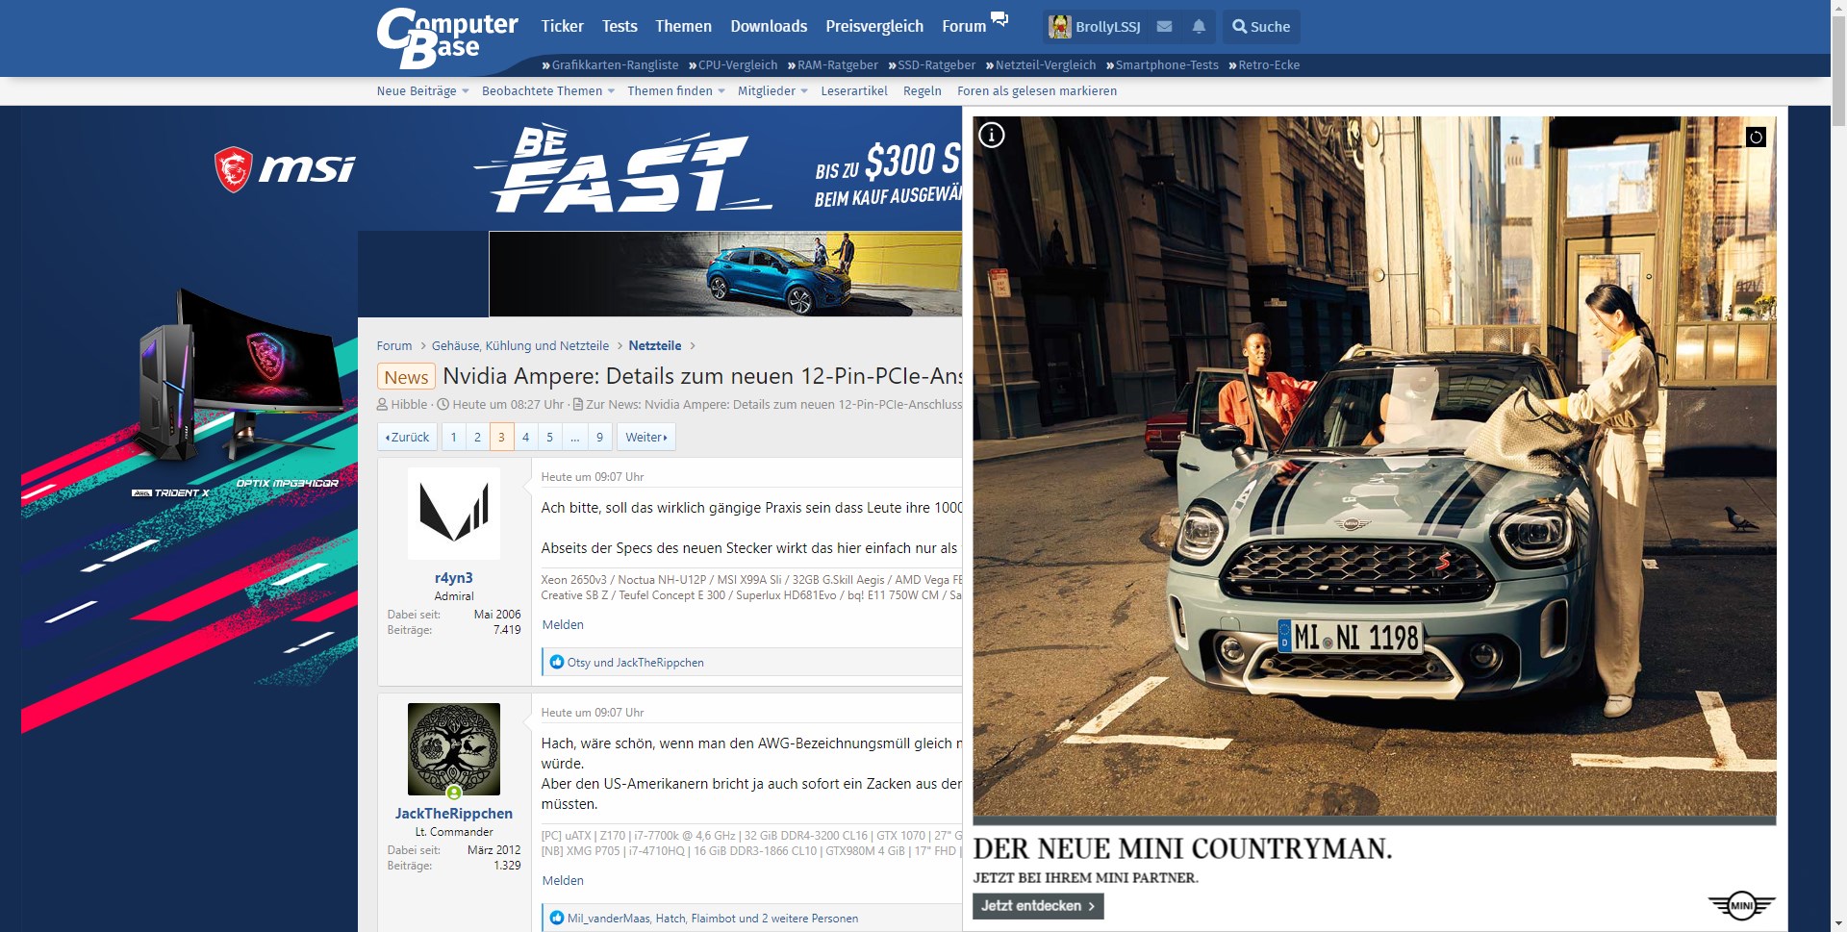The height and width of the screenshot is (932, 1847).
Task: Click the Ford car banner ad
Action: (x=725, y=274)
